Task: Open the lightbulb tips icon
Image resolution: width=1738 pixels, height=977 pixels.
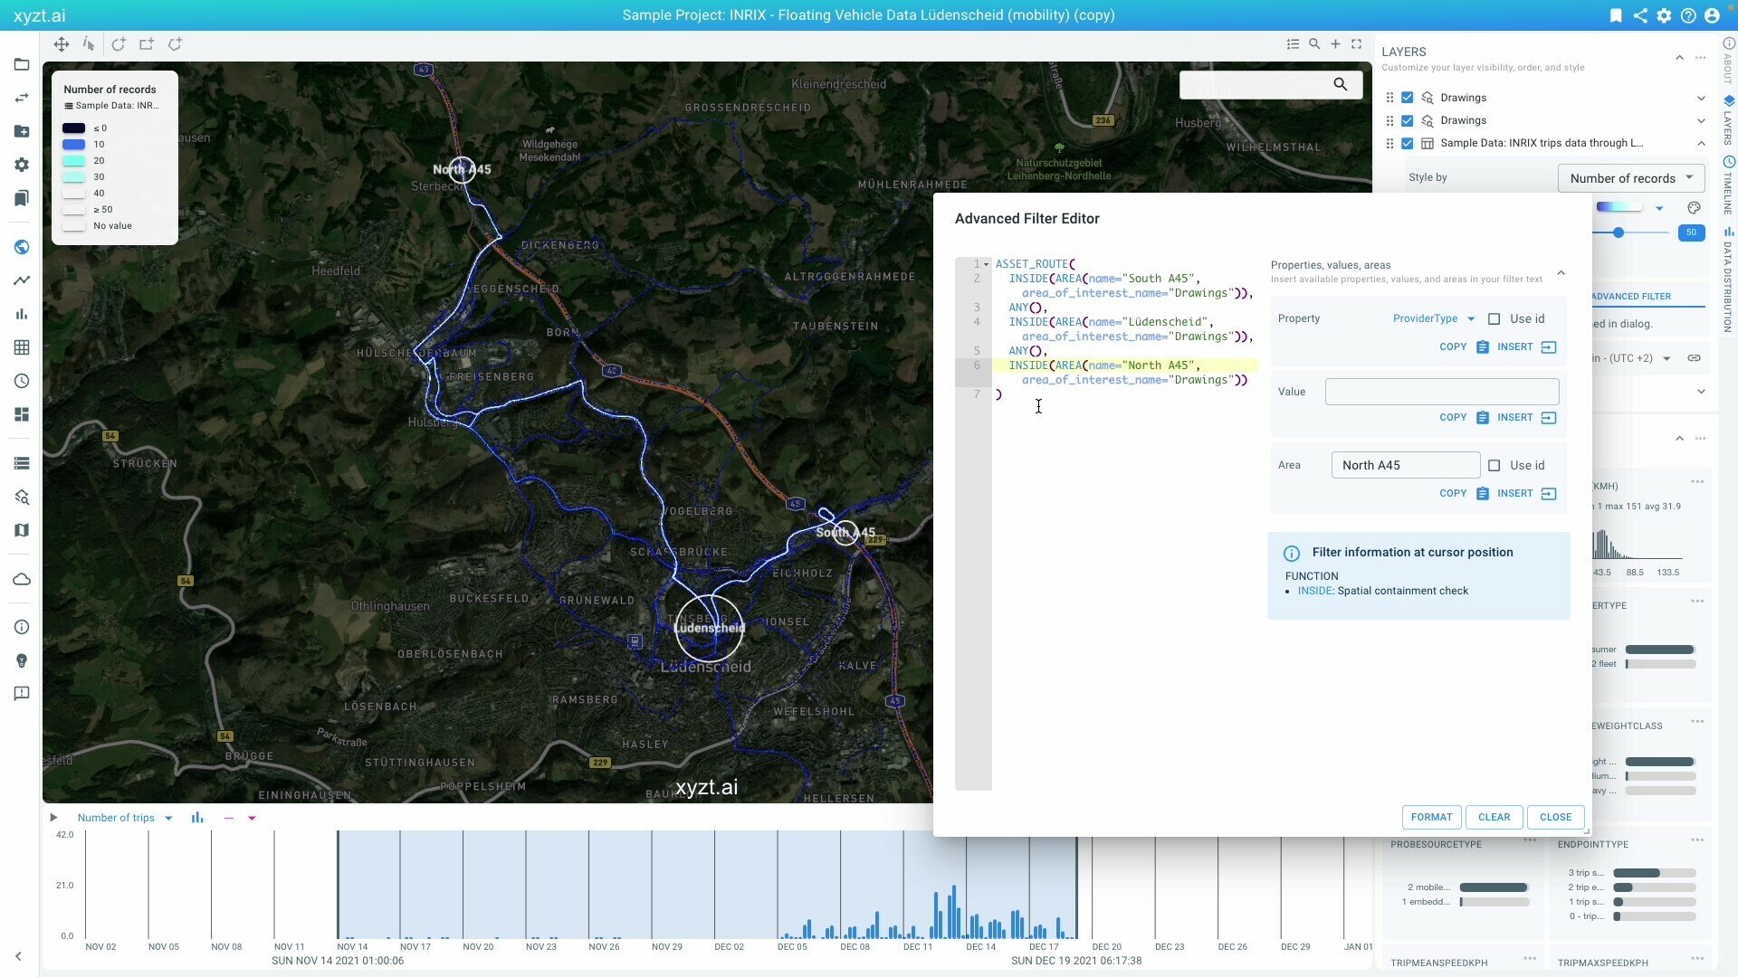Action: point(22,660)
